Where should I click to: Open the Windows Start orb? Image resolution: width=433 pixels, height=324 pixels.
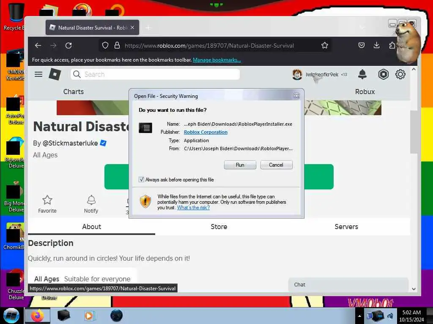11,316
